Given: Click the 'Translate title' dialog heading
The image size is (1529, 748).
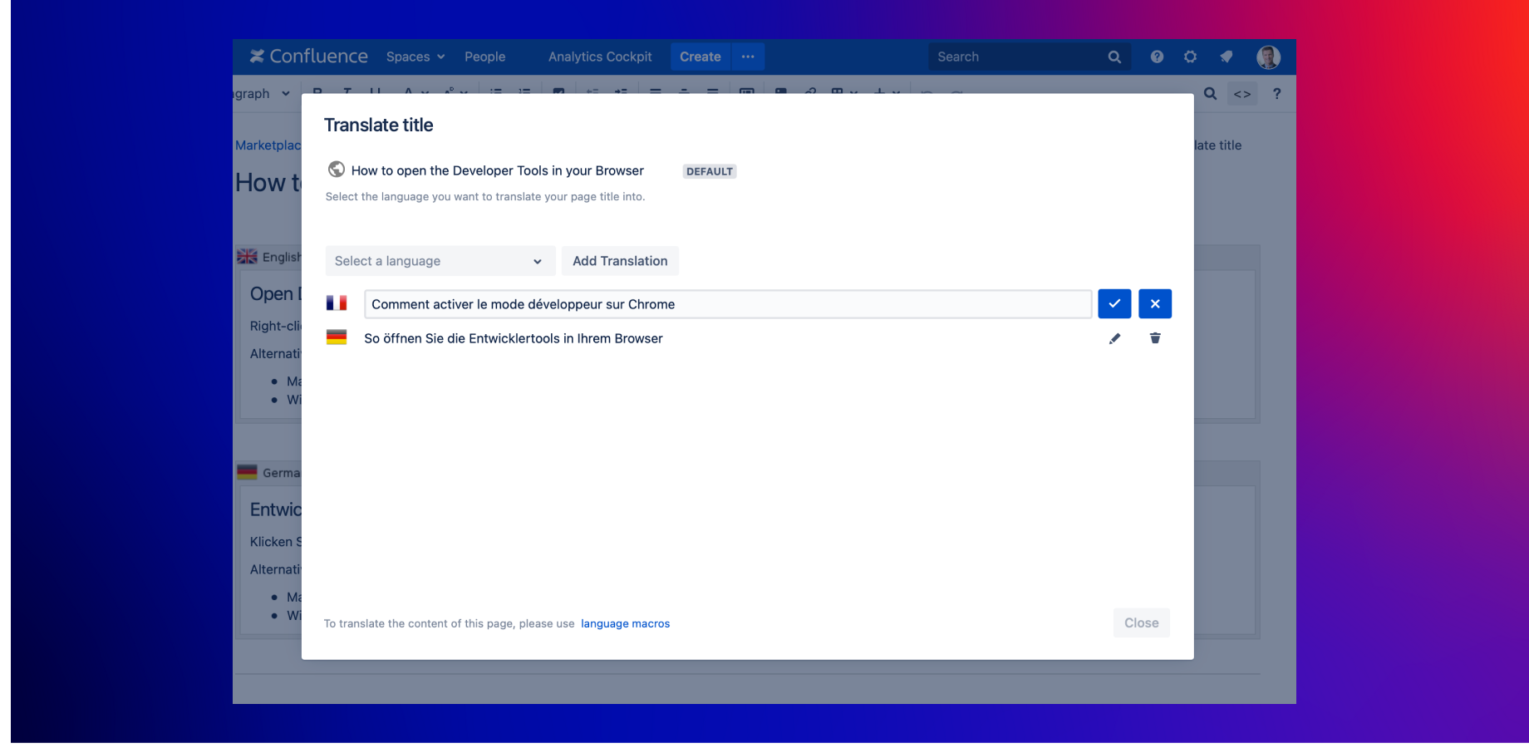Looking at the screenshot, I should (x=379, y=125).
